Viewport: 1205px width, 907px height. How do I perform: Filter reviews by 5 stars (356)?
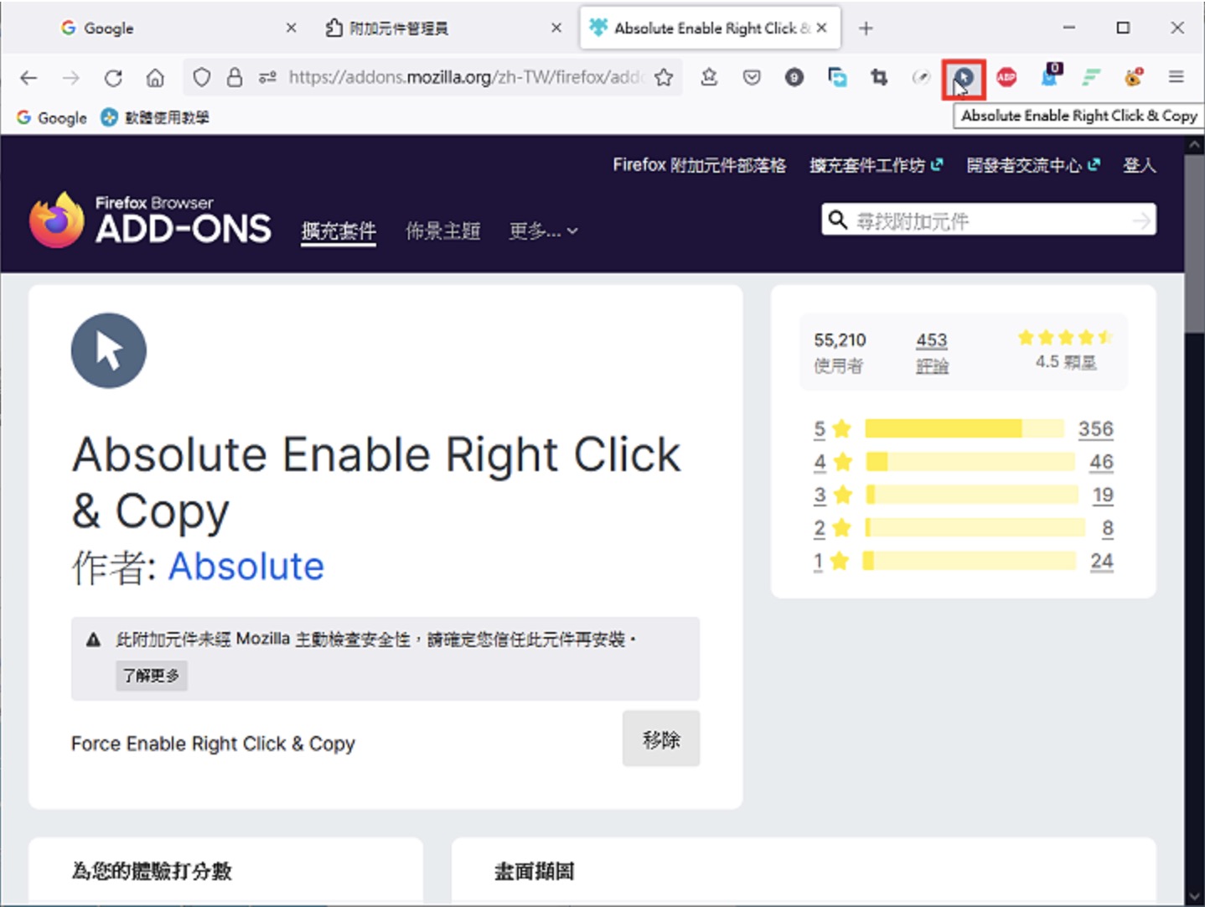[1095, 429]
